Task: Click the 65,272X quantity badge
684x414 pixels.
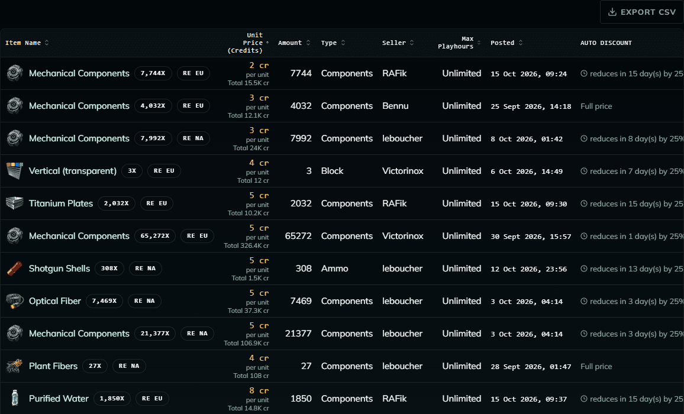Action: point(155,236)
